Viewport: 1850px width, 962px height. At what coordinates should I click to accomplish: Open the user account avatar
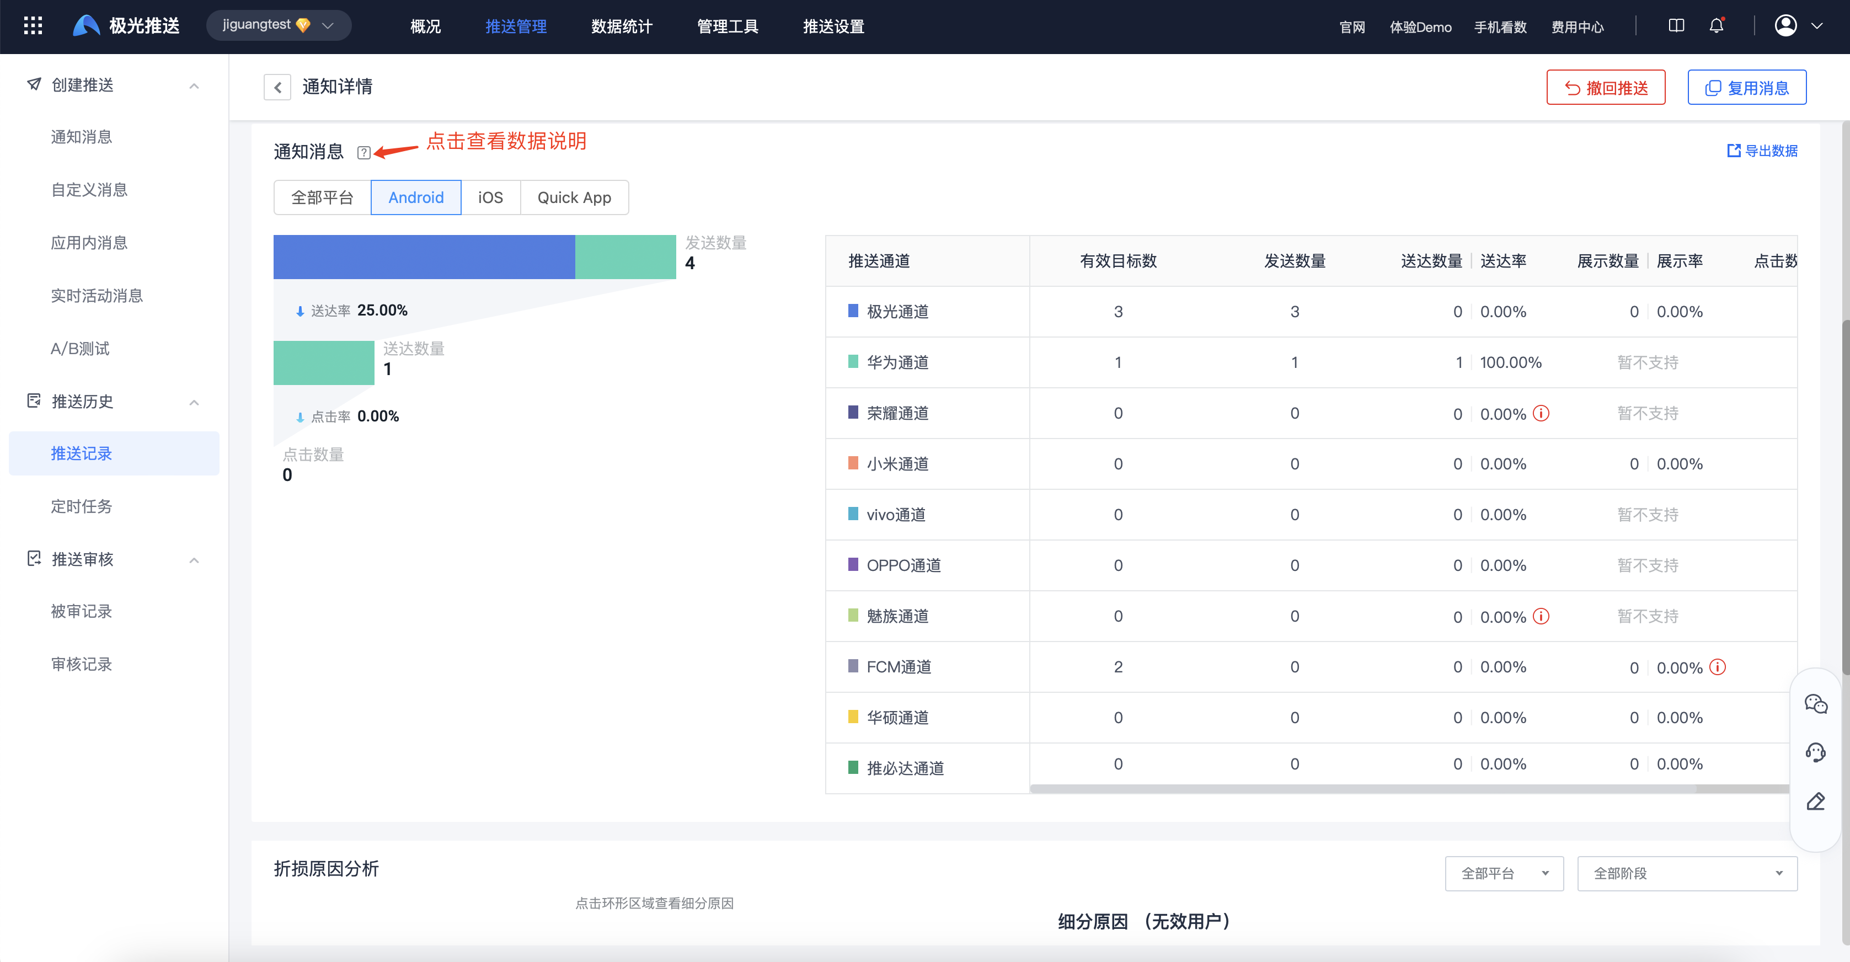coord(1785,26)
